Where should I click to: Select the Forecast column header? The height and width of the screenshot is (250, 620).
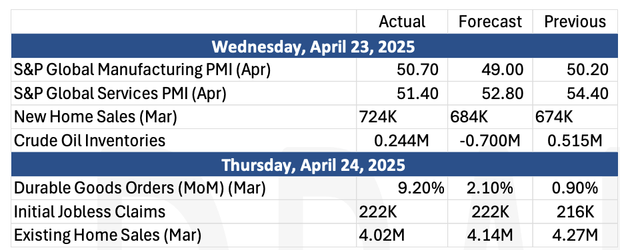pyautogui.click(x=490, y=22)
